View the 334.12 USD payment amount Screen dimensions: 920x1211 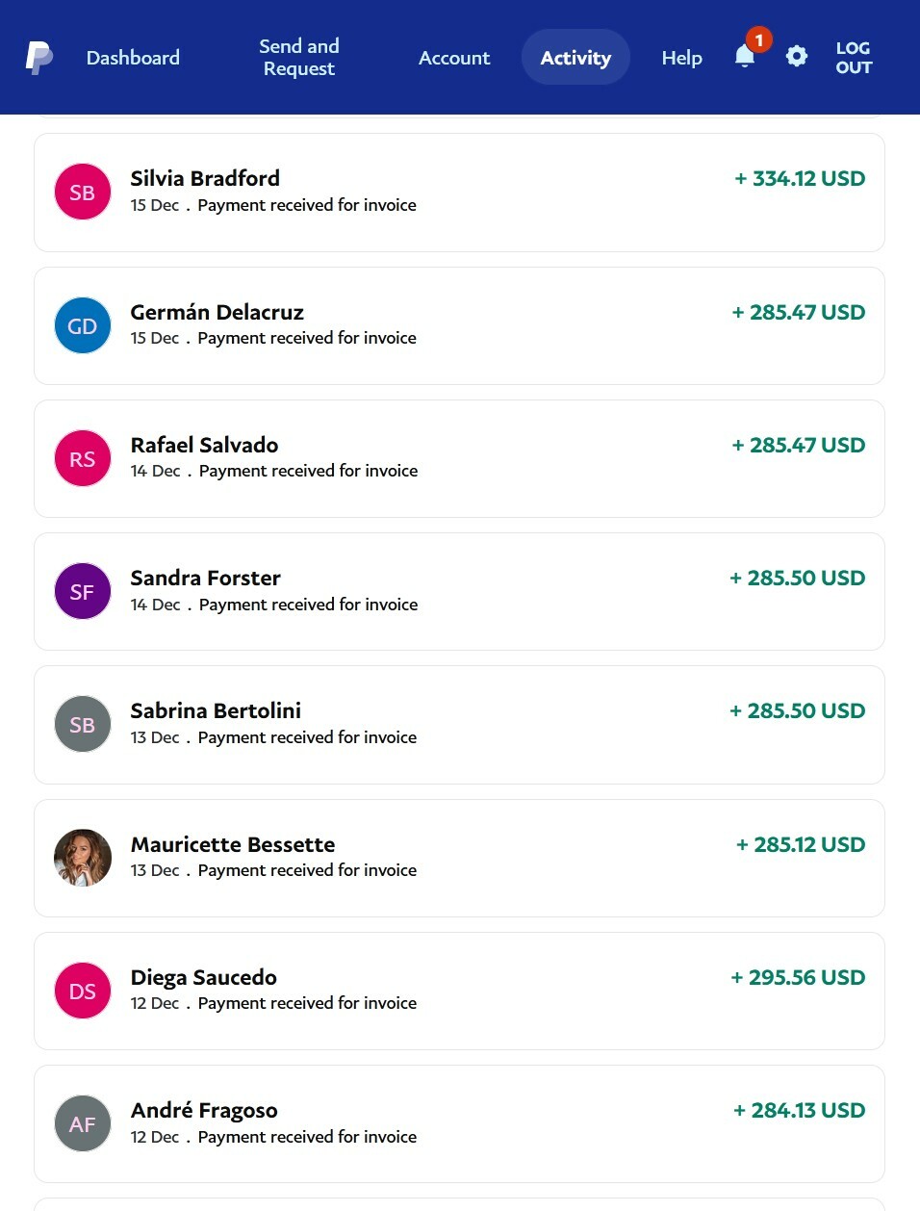click(800, 178)
